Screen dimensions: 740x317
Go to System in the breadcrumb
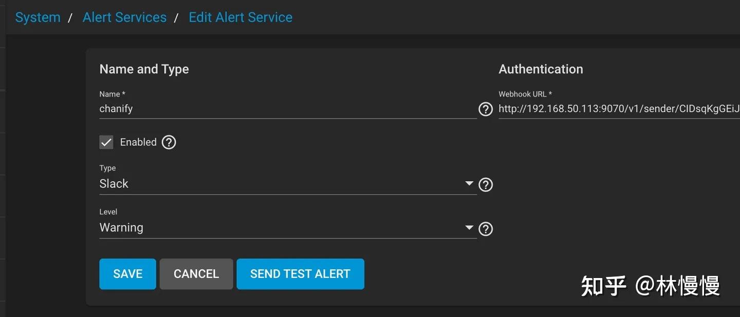pos(38,17)
